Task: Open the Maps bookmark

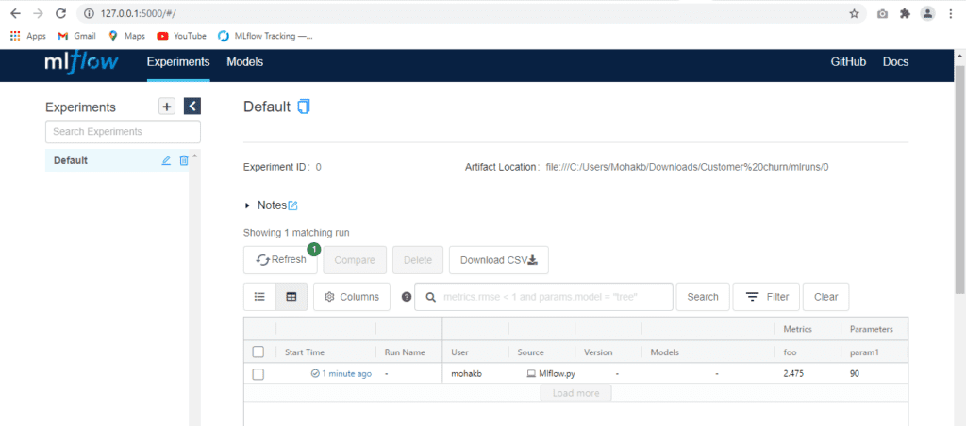Action: pos(127,36)
